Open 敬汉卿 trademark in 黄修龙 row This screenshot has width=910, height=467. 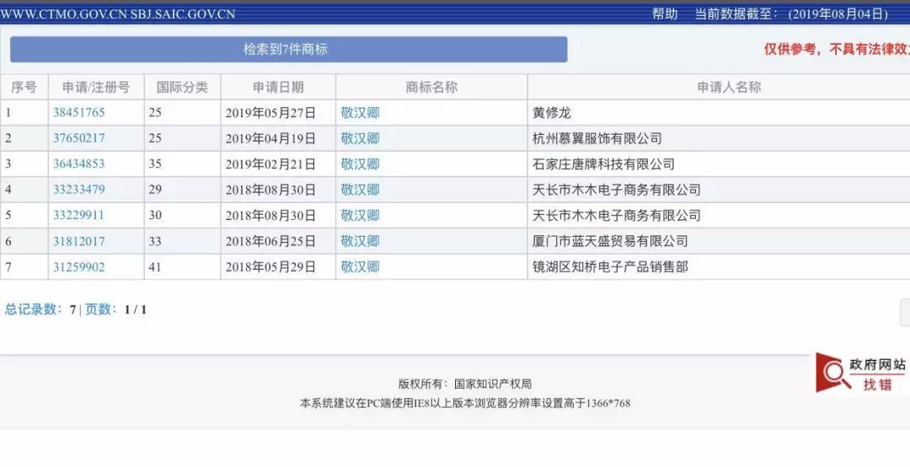click(360, 113)
